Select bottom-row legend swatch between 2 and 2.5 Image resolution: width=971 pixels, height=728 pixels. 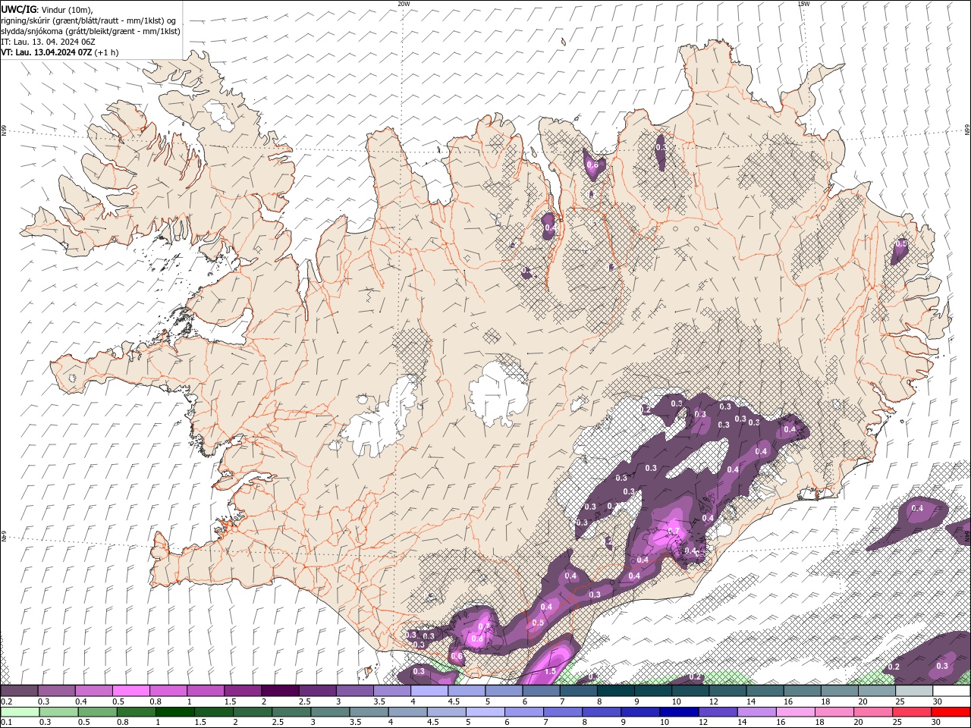point(253,712)
